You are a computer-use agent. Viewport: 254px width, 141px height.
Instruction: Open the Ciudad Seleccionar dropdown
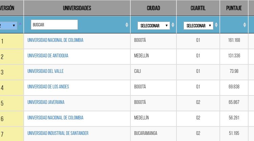point(153,26)
